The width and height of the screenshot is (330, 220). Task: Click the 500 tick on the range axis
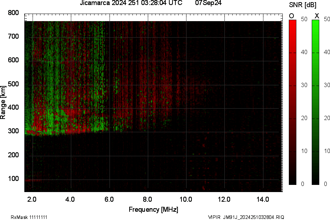(x=13, y=84)
